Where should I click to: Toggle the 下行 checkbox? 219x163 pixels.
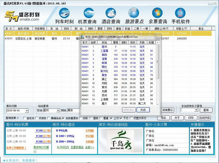121,118
